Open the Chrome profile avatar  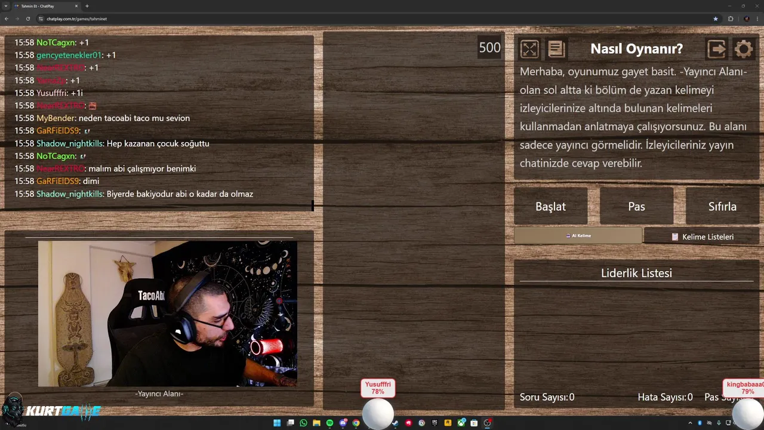[x=747, y=19]
